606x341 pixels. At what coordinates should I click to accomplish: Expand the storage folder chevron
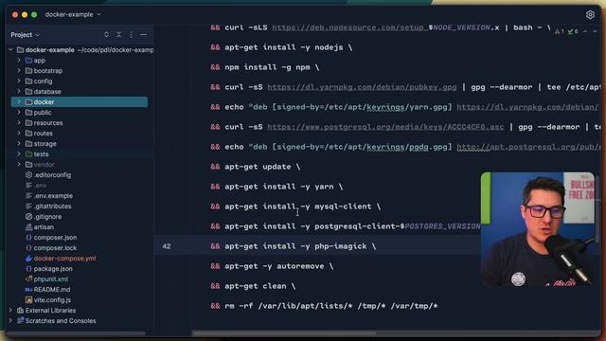coord(19,144)
